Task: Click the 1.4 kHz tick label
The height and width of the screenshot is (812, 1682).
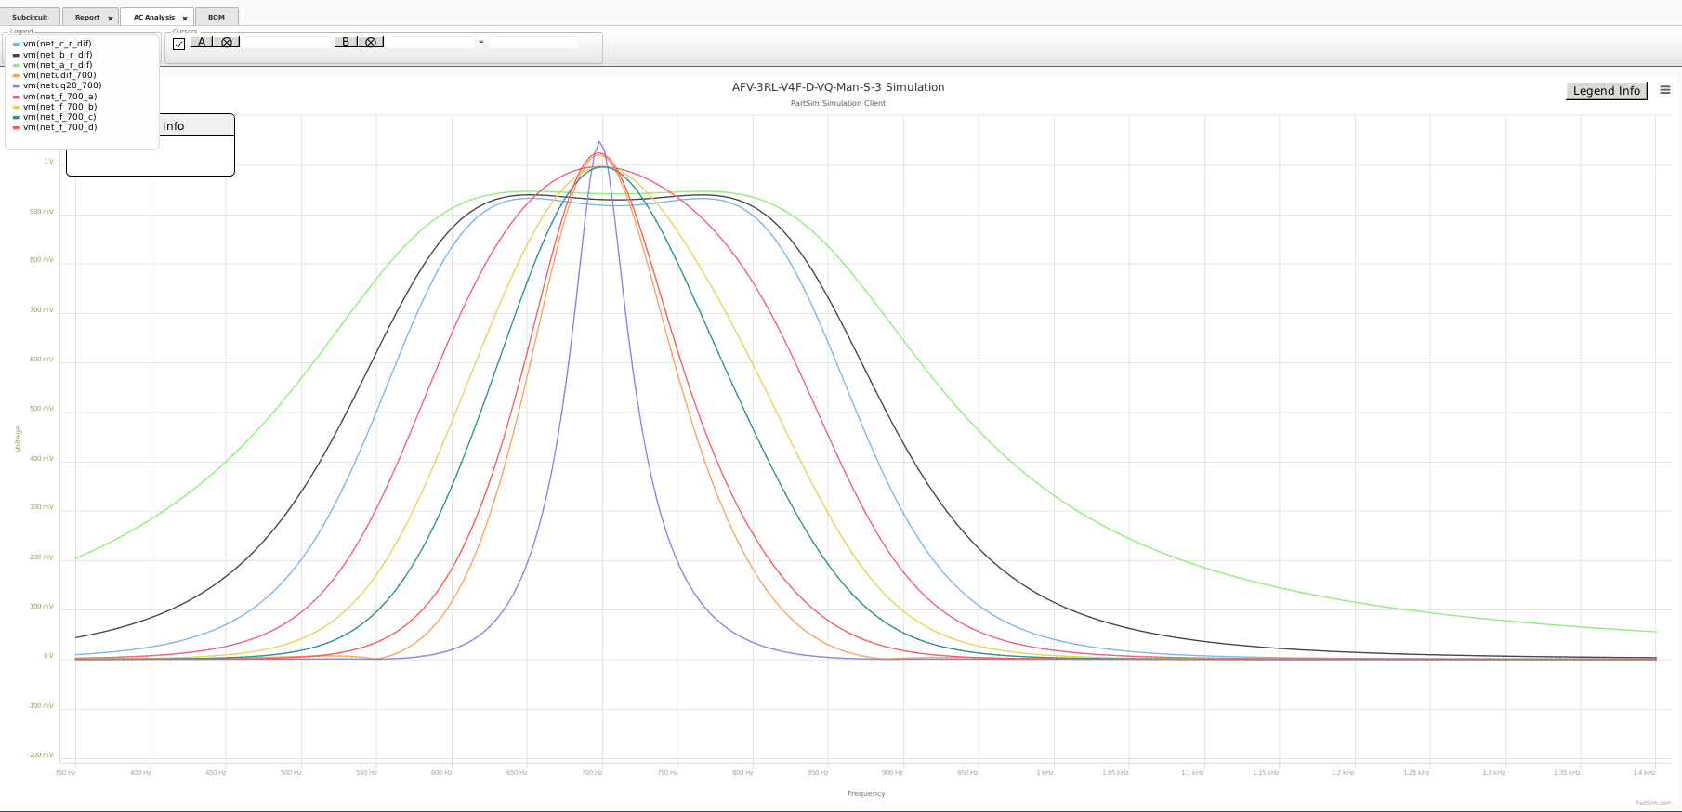Action: pos(1644,772)
